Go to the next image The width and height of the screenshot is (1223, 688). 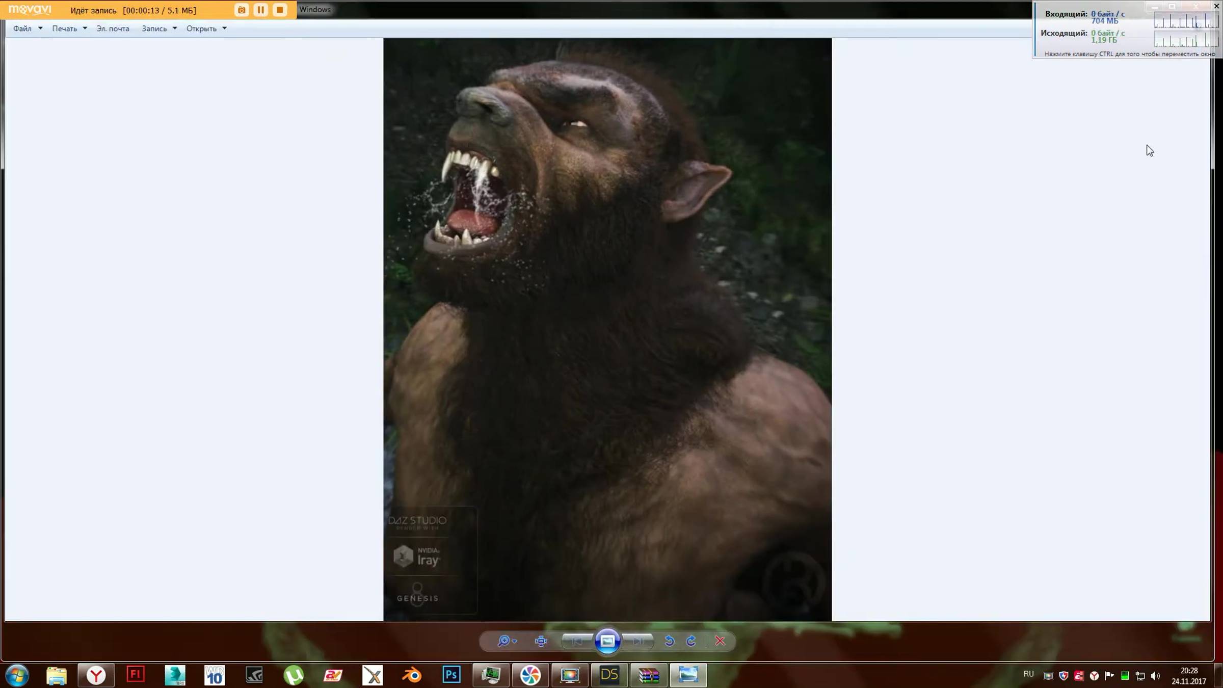637,641
